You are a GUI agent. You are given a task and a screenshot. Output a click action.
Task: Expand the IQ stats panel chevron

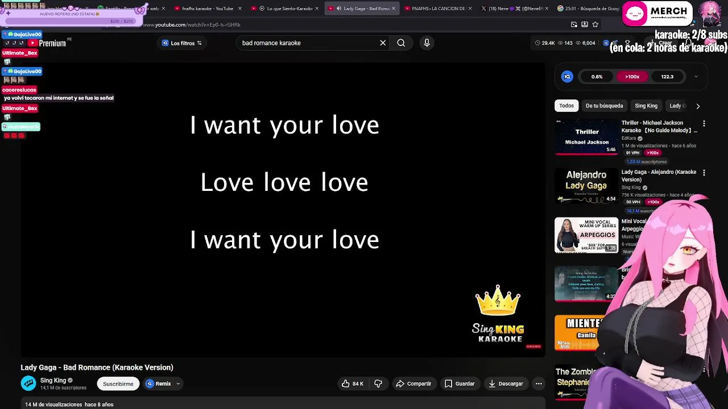pos(696,77)
